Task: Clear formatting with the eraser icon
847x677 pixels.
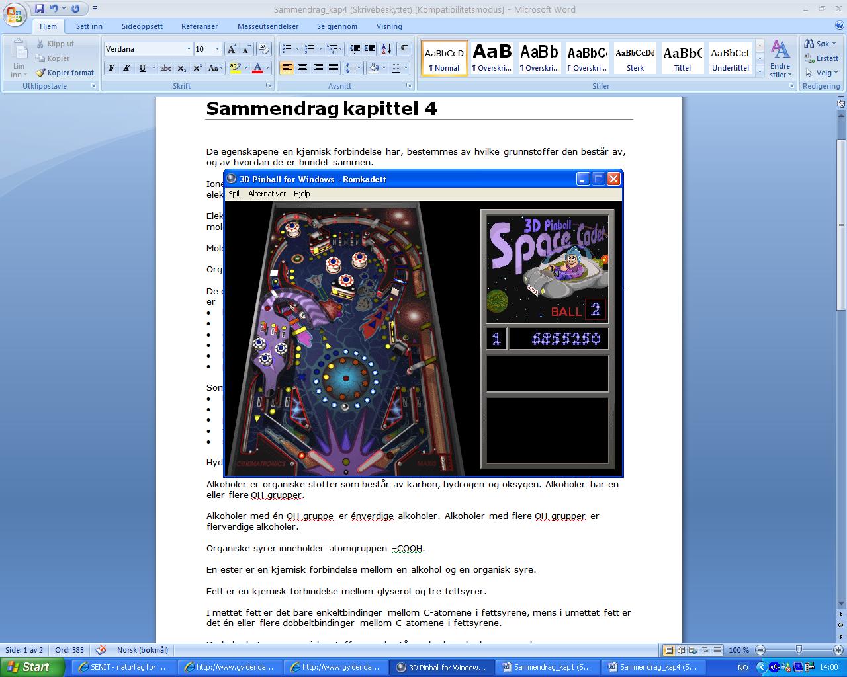Action: [263, 49]
